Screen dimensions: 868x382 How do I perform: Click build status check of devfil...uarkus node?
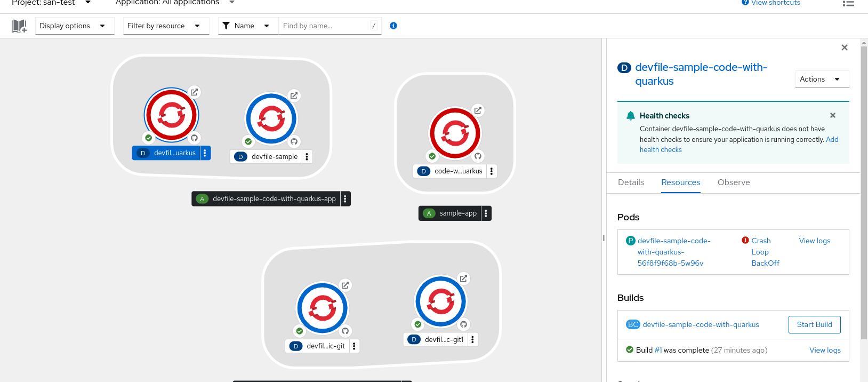click(x=149, y=138)
